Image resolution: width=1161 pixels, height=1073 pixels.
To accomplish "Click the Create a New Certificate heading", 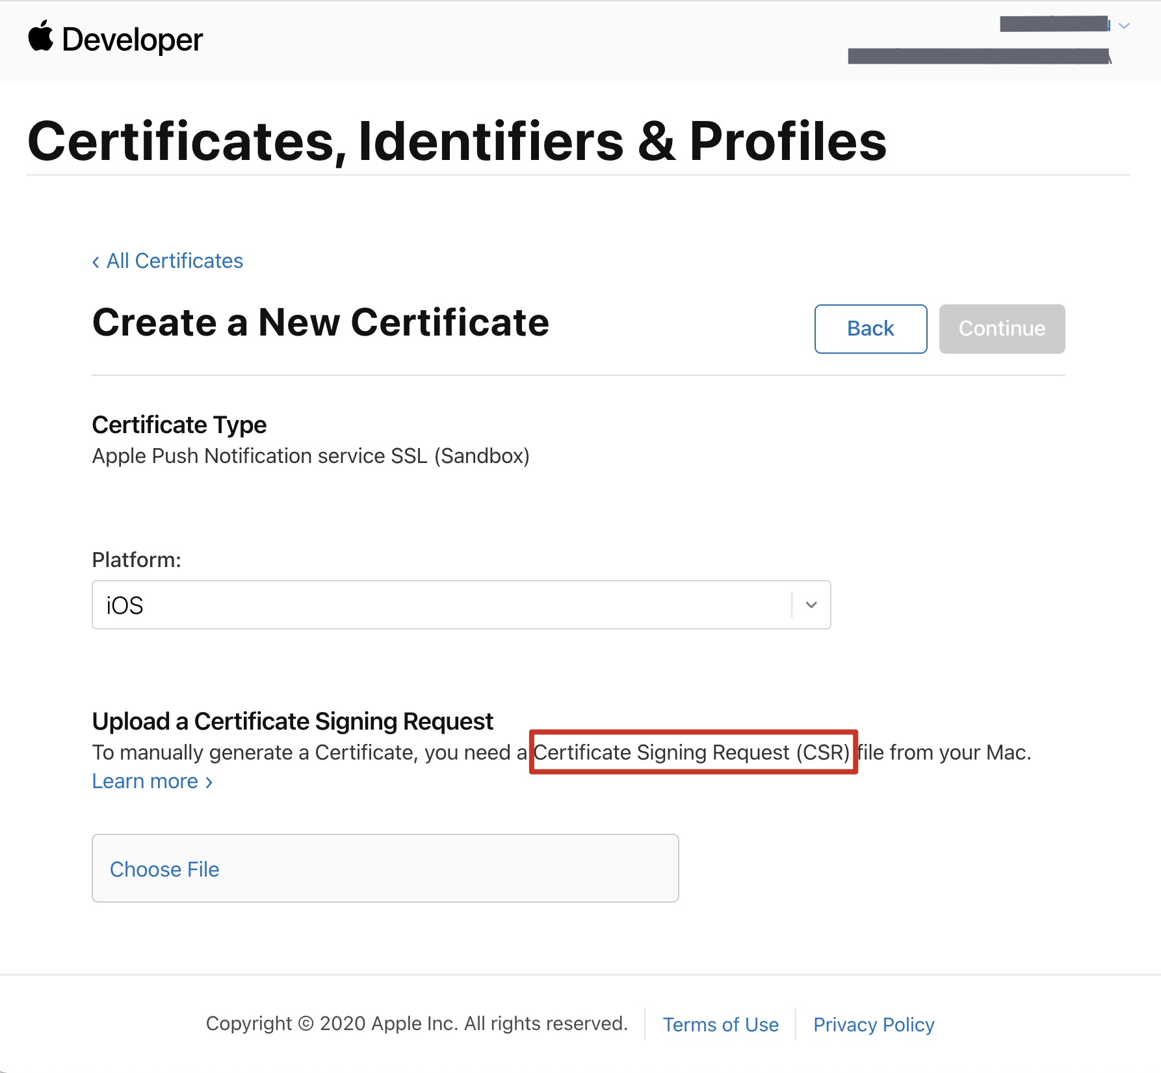I will pyautogui.click(x=320, y=323).
